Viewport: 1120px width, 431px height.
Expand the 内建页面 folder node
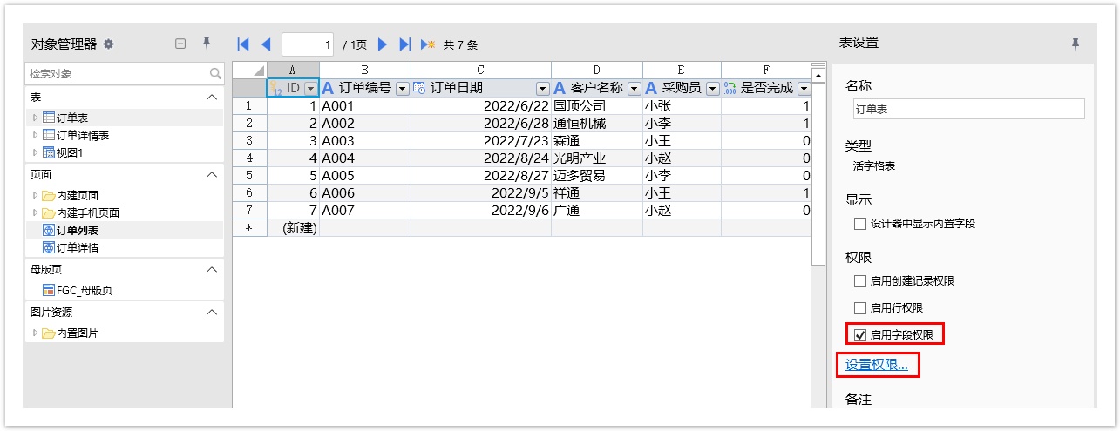coord(36,195)
